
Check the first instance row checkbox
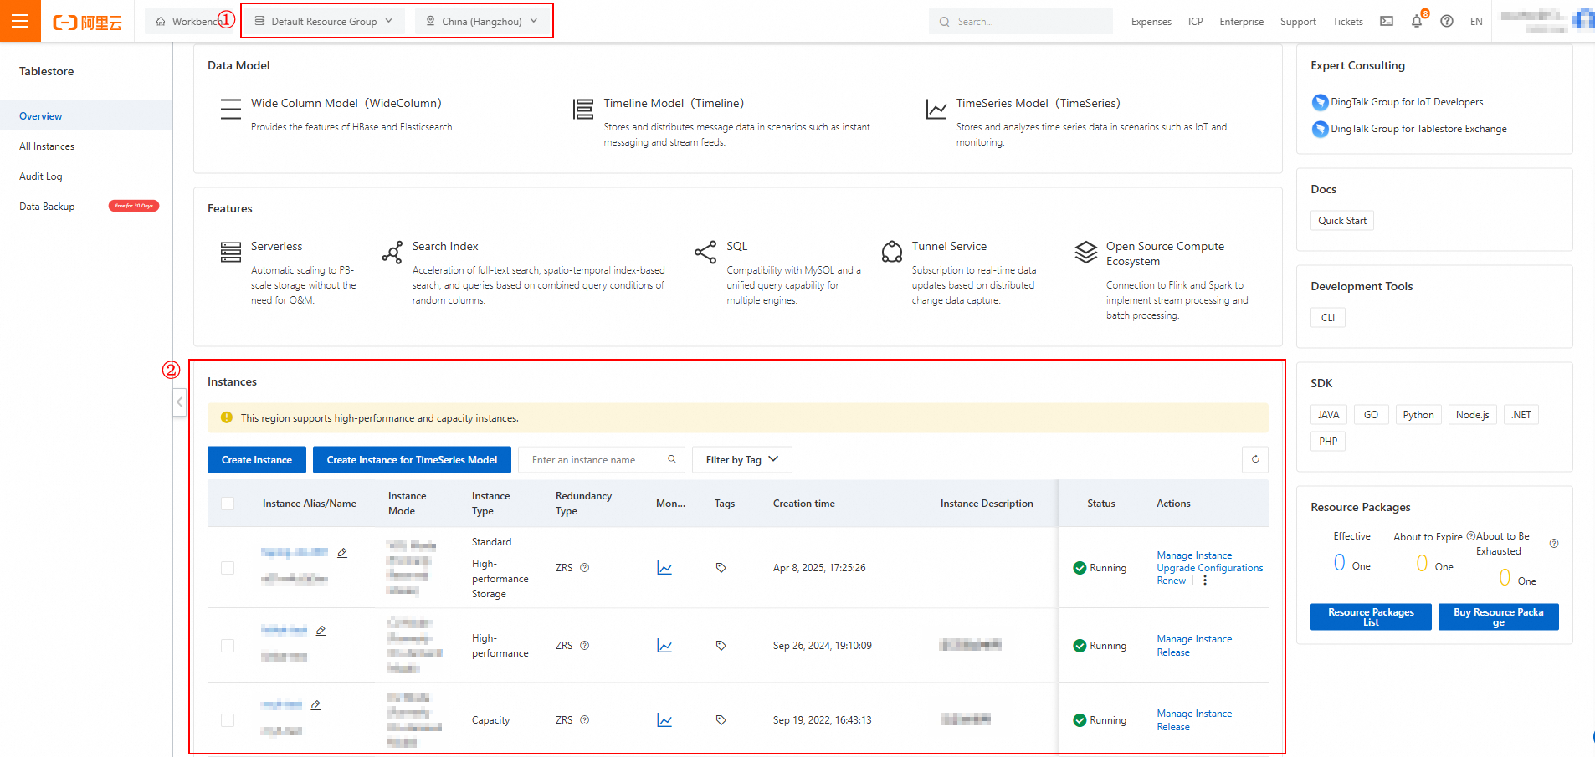[x=228, y=568]
